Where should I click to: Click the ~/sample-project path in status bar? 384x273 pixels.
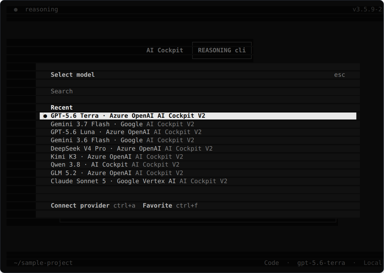(x=43, y=263)
